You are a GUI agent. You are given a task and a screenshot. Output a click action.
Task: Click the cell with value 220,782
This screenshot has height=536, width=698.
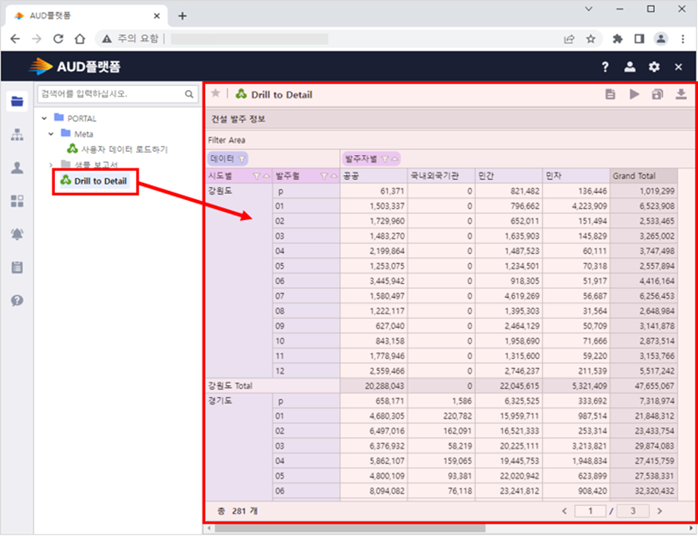point(442,416)
